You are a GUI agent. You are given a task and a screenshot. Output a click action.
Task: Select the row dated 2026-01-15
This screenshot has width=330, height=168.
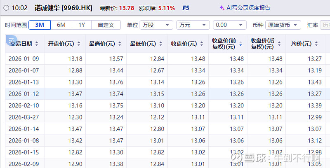coord(167,152)
